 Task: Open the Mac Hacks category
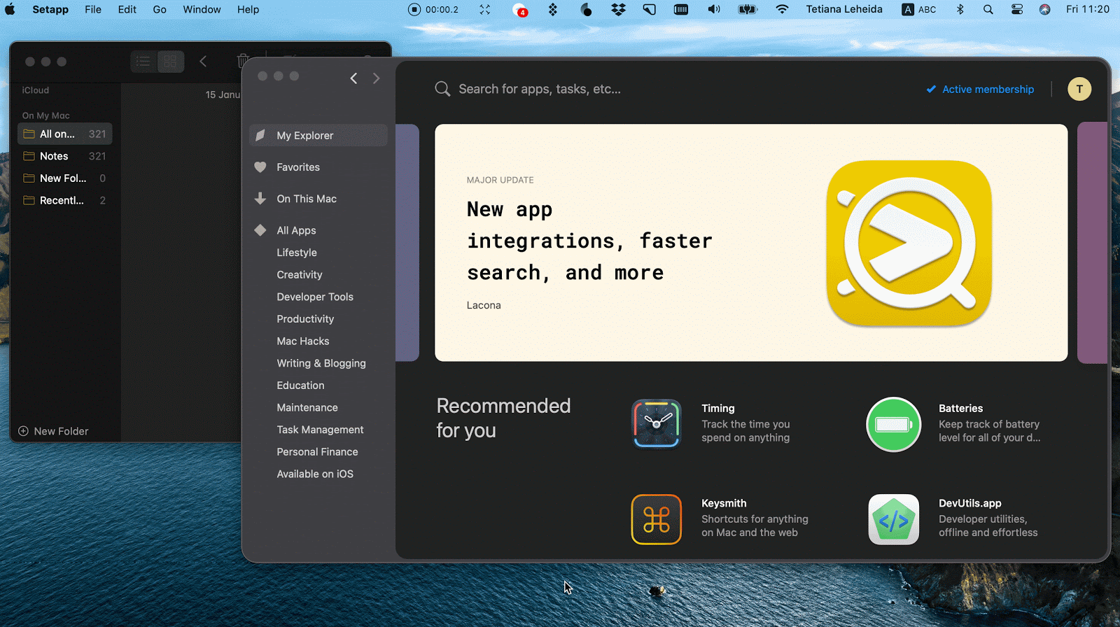303,341
